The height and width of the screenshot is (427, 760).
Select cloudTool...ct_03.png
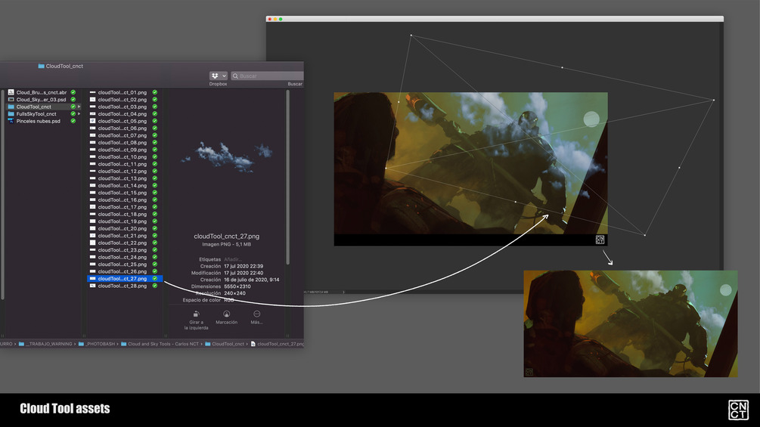tap(125, 107)
